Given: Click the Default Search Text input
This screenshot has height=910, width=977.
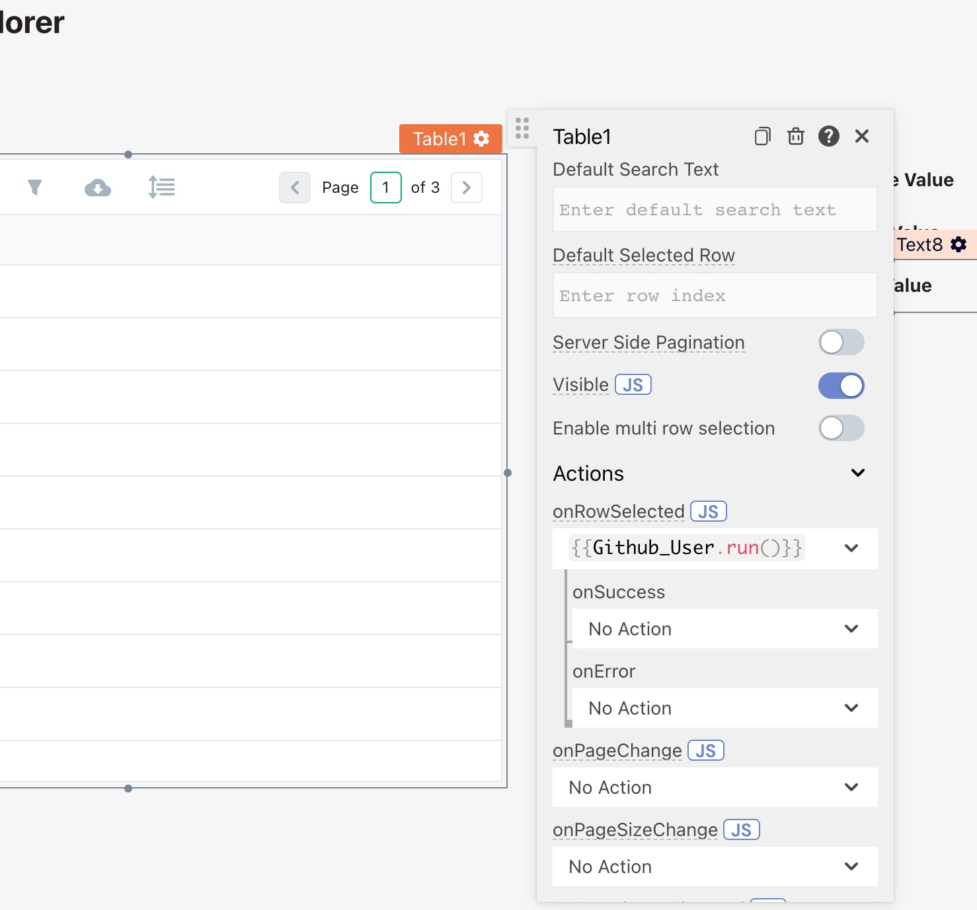Looking at the screenshot, I should tap(715, 210).
